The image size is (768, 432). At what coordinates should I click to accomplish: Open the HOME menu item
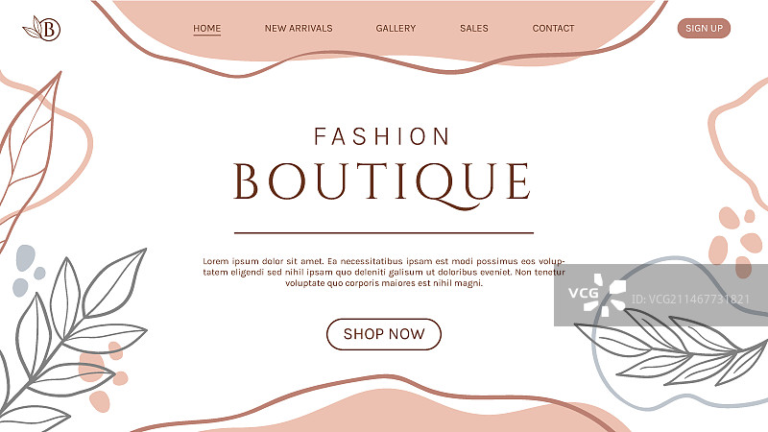[206, 29]
